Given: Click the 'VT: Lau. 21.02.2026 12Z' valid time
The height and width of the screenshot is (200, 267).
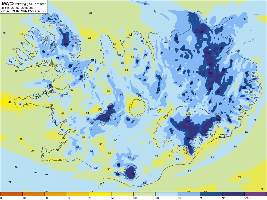Looking at the screenshot, I should [x=17, y=11].
